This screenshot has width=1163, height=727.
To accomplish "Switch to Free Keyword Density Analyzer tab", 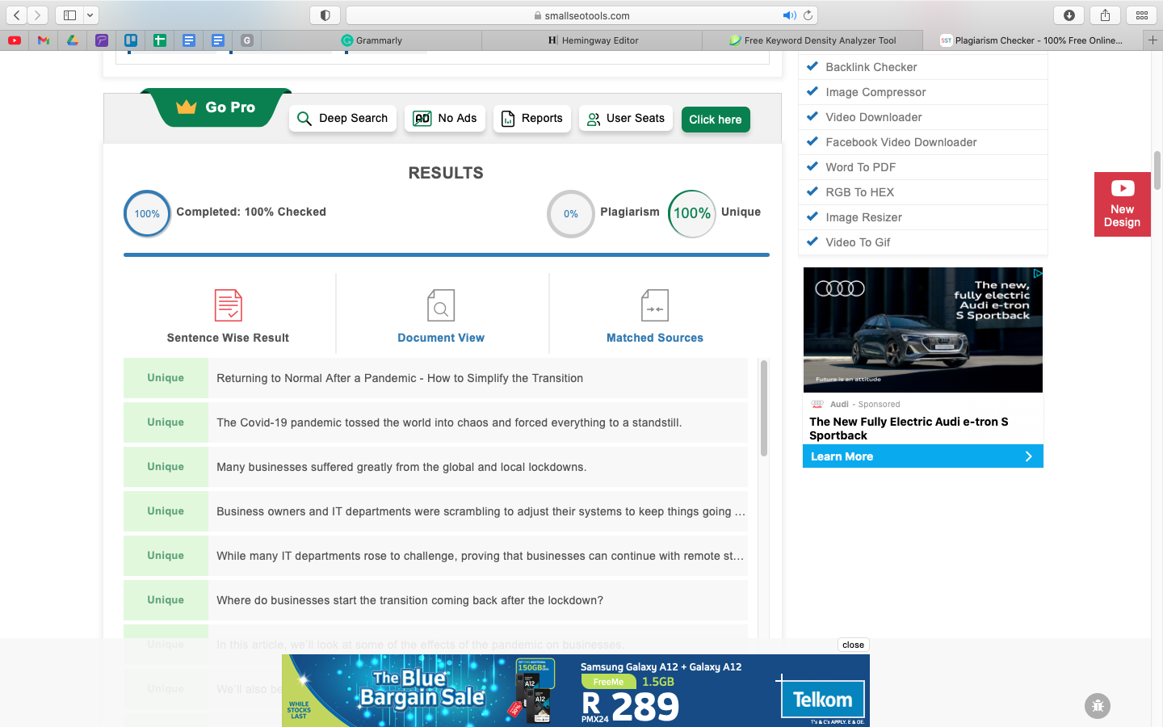I will coord(812,40).
